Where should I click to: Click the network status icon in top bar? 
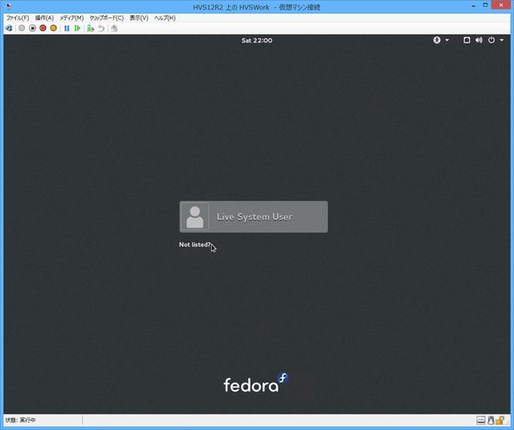tap(467, 40)
